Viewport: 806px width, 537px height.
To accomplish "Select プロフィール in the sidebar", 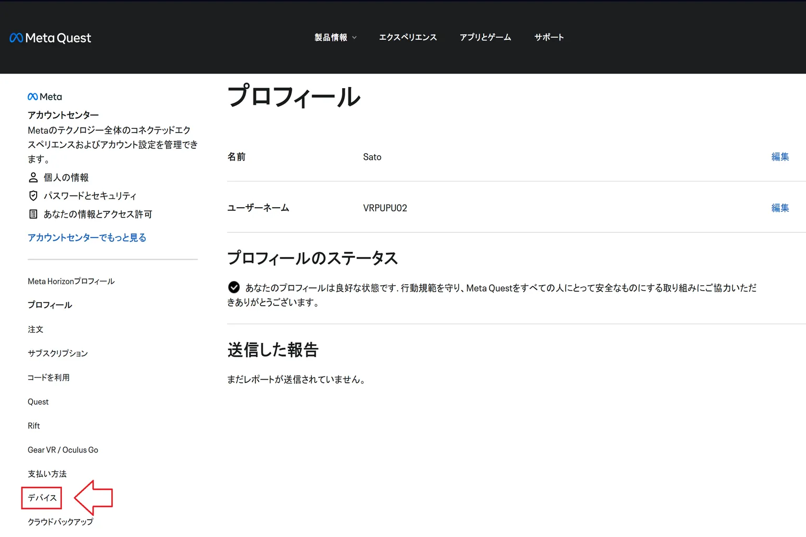I will tap(50, 305).
